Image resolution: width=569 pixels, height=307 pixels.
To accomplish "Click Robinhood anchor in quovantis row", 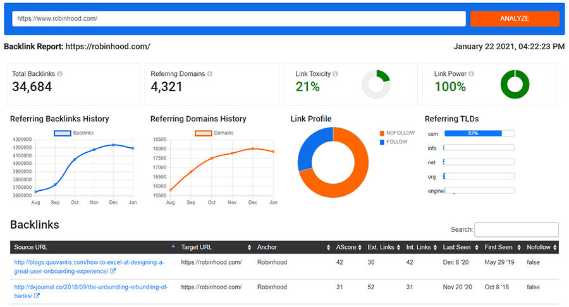I will coord(272,262).
